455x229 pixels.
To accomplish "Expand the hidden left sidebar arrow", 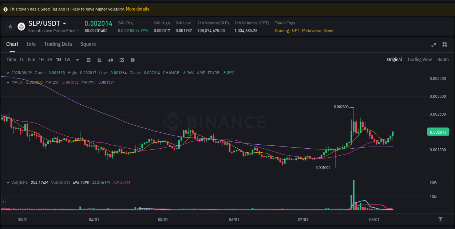I will point(3,202).
